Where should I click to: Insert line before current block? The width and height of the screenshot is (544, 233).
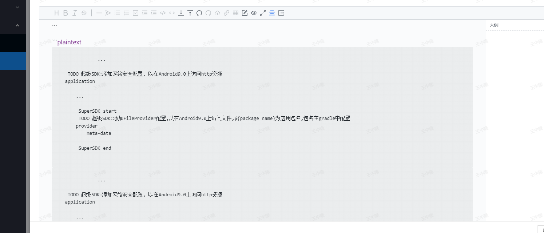click(190, 13)
